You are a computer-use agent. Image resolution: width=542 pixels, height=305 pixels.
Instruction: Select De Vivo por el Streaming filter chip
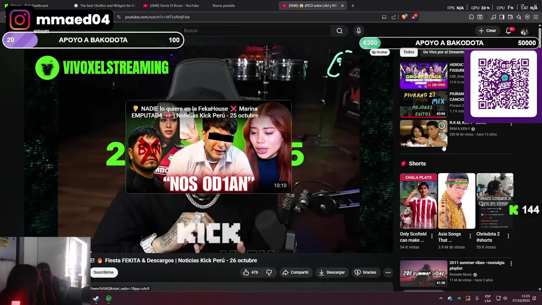[x=443, y=52]
